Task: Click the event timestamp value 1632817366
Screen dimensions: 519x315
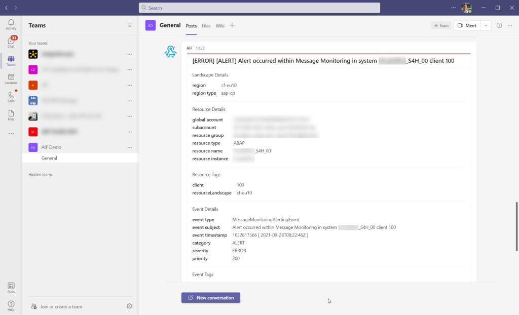Action: pyautogui.click(x=270, y=235)
